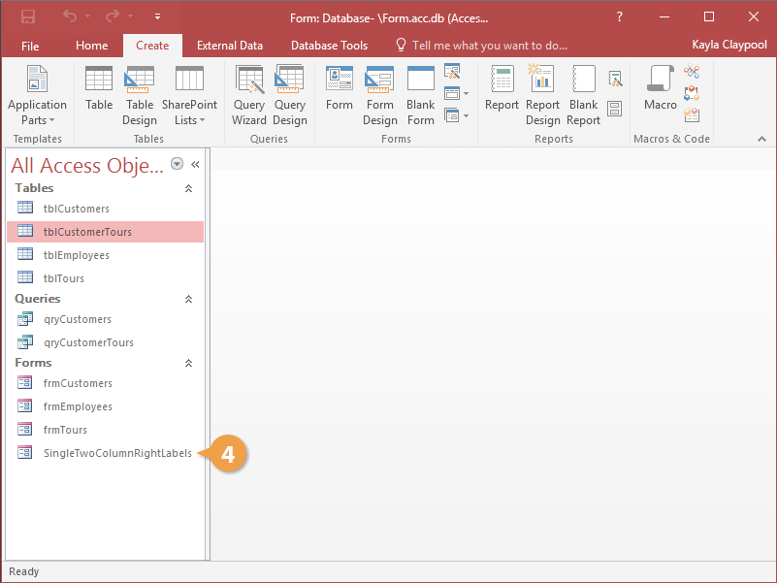Open Table Design from the ribbon
This screenshot has width=777, height=583.
pyautogui.click(x=140, y=95)
